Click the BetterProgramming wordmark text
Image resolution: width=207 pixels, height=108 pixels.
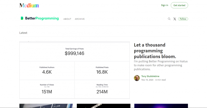[42, 18]
